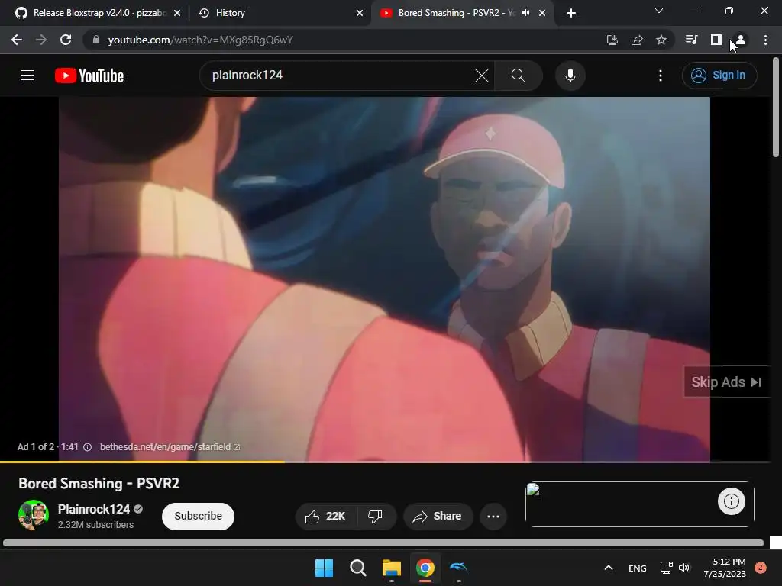The width and height of the screenshot is (782, 586).
Task: Toggle the Chrome side panel
Action: tap(716, 40)
